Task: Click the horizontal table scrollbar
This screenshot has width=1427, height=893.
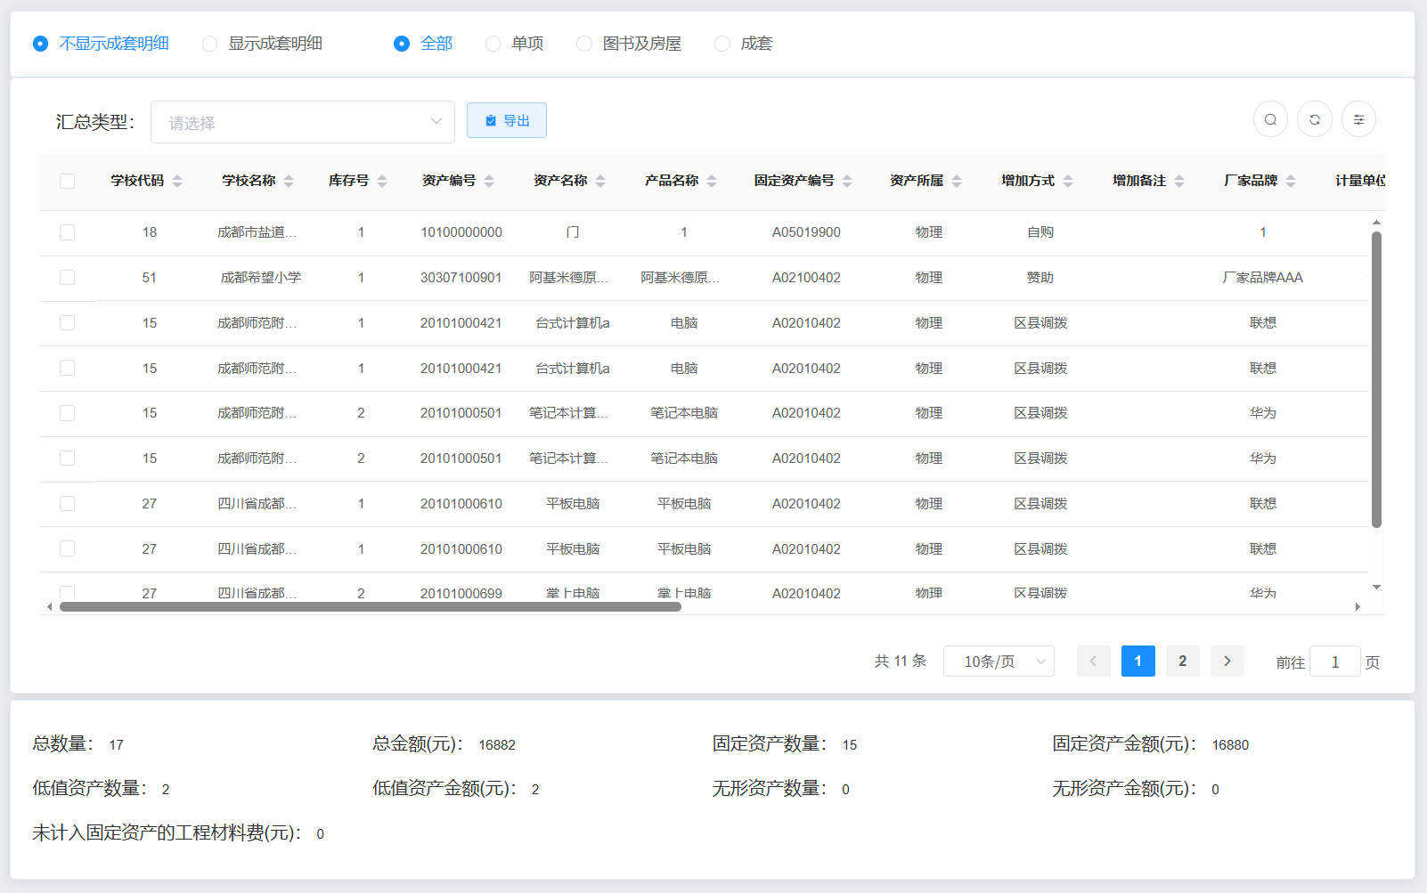Action: tap(370, 607)
